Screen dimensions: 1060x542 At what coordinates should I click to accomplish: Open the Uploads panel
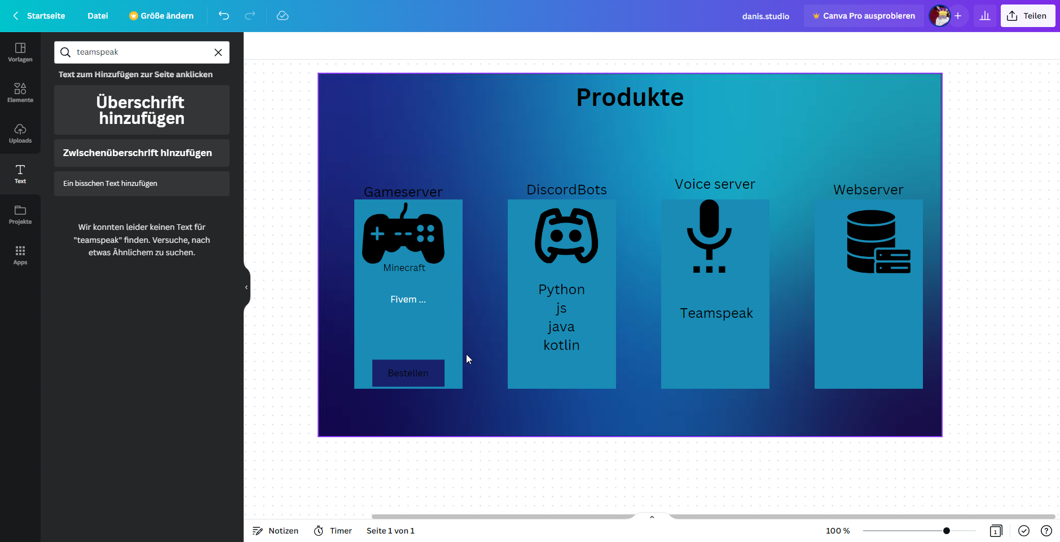20,133
